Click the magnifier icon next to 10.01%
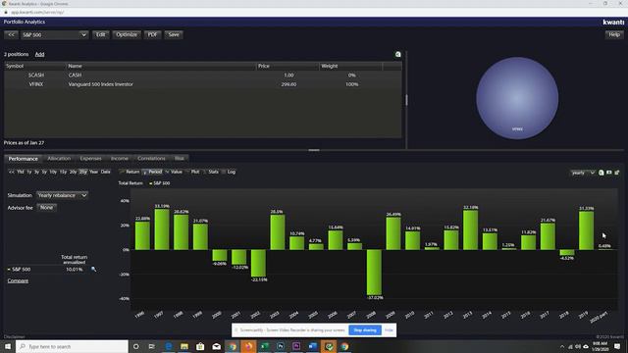 (x=94, y=270)
